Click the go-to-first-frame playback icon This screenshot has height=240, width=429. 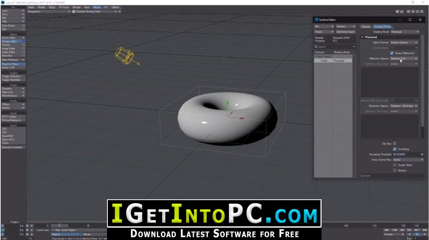point(387,230)
